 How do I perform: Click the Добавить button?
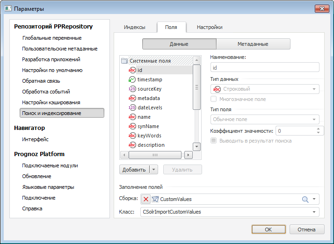tap(135, 170)
